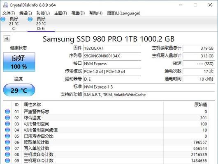Image resolution: width=218 pixels, height=164 pixels.
Task: Open the 语言(L)(Language) menu
Action: click(x=123, y=13)
